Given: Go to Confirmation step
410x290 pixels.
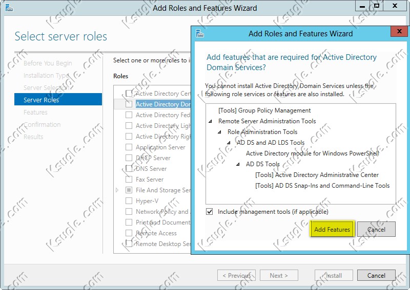Looking at the screenshot, I should [x=42, y=124].
